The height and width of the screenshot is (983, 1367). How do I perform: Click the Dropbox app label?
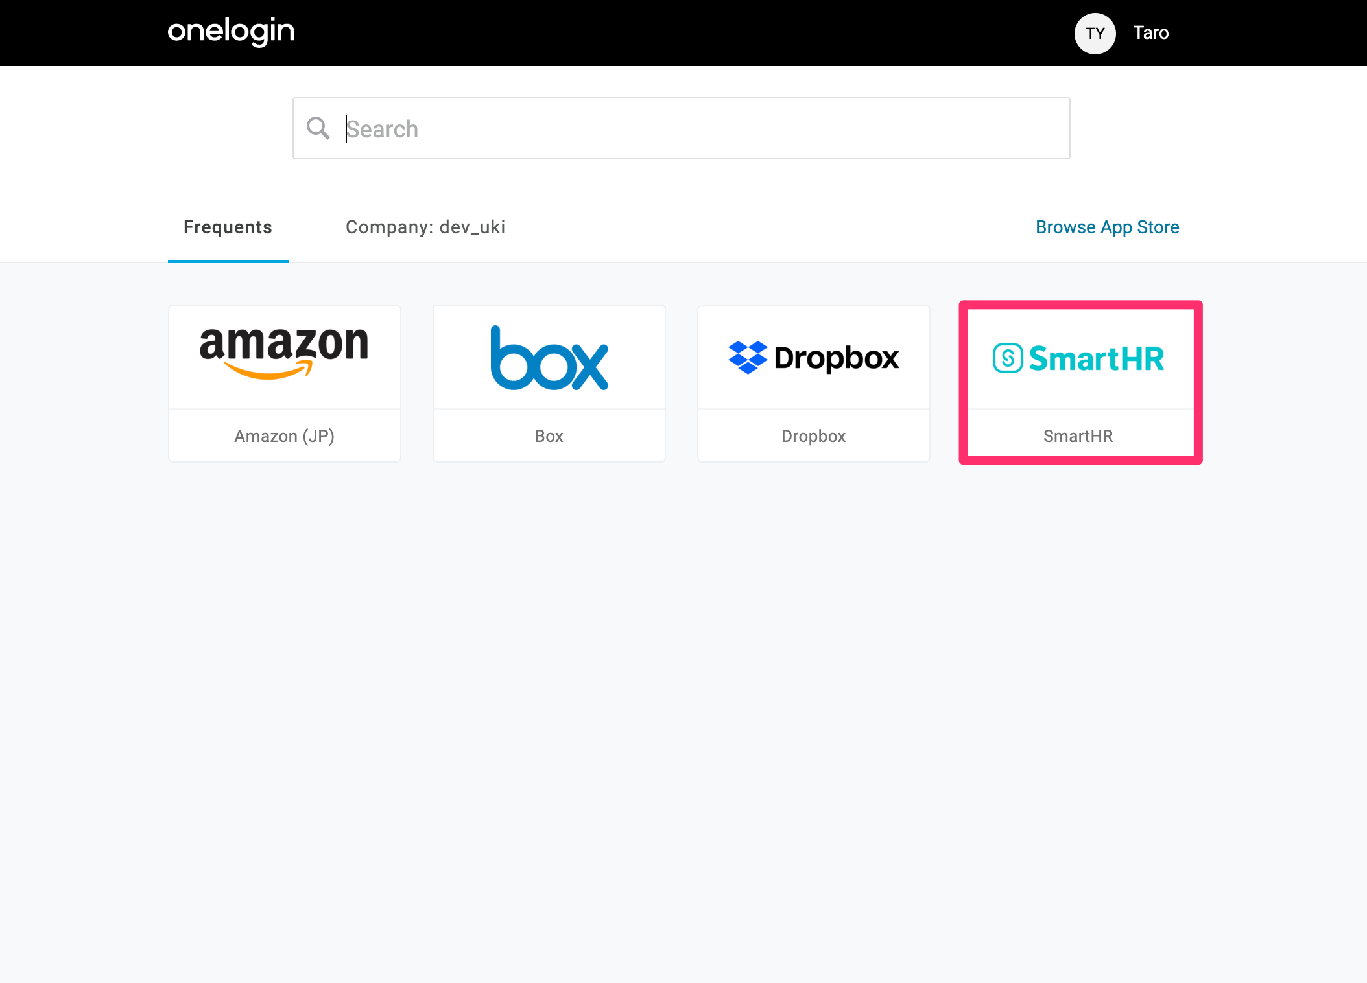point(814,436)
